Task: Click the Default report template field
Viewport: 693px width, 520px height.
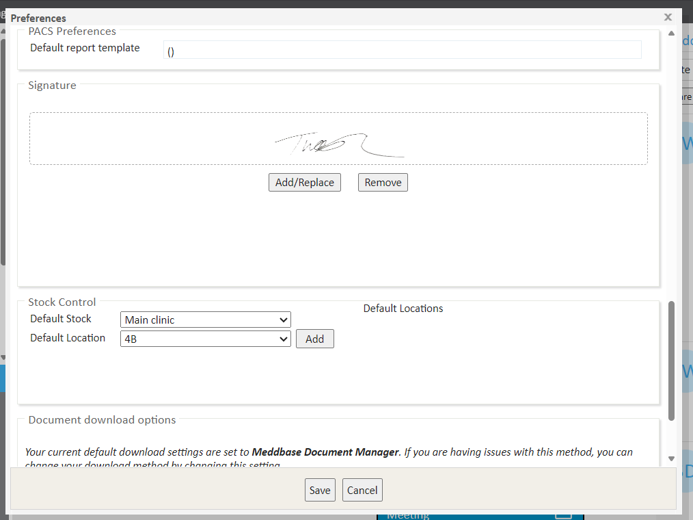Action: [402, 51]
